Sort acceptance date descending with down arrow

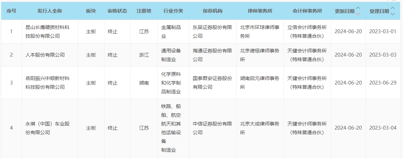click(392, 14)
